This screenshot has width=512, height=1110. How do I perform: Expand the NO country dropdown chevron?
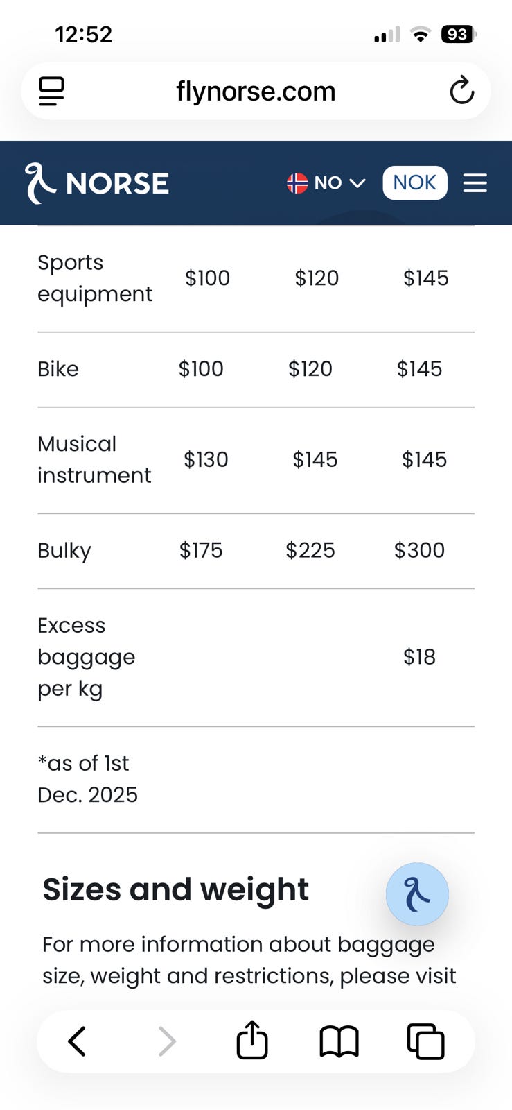coord(357,183)
